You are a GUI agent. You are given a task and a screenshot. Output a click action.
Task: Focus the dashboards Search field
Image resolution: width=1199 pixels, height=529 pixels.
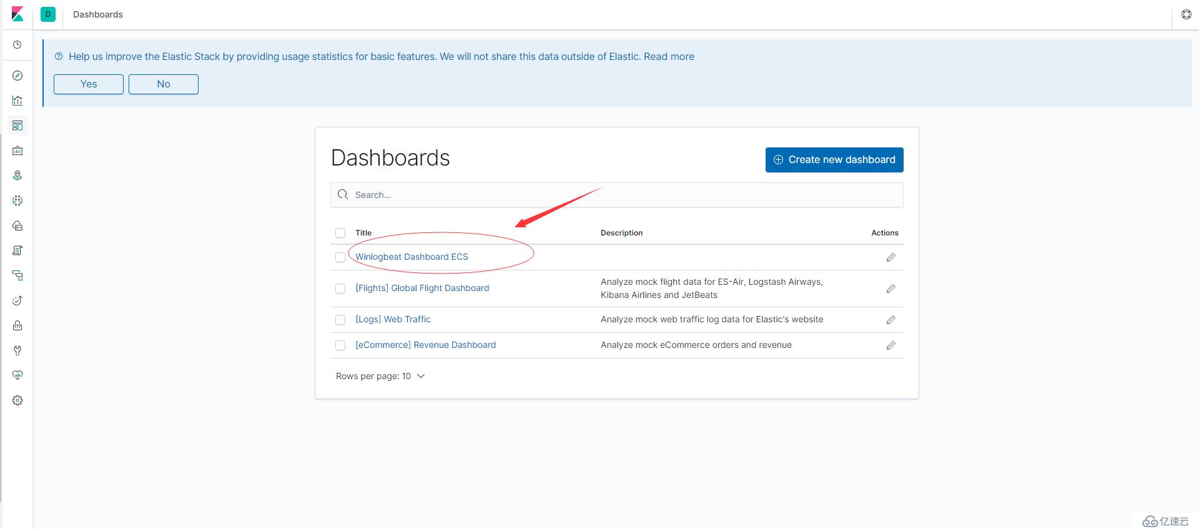[617, 195]
